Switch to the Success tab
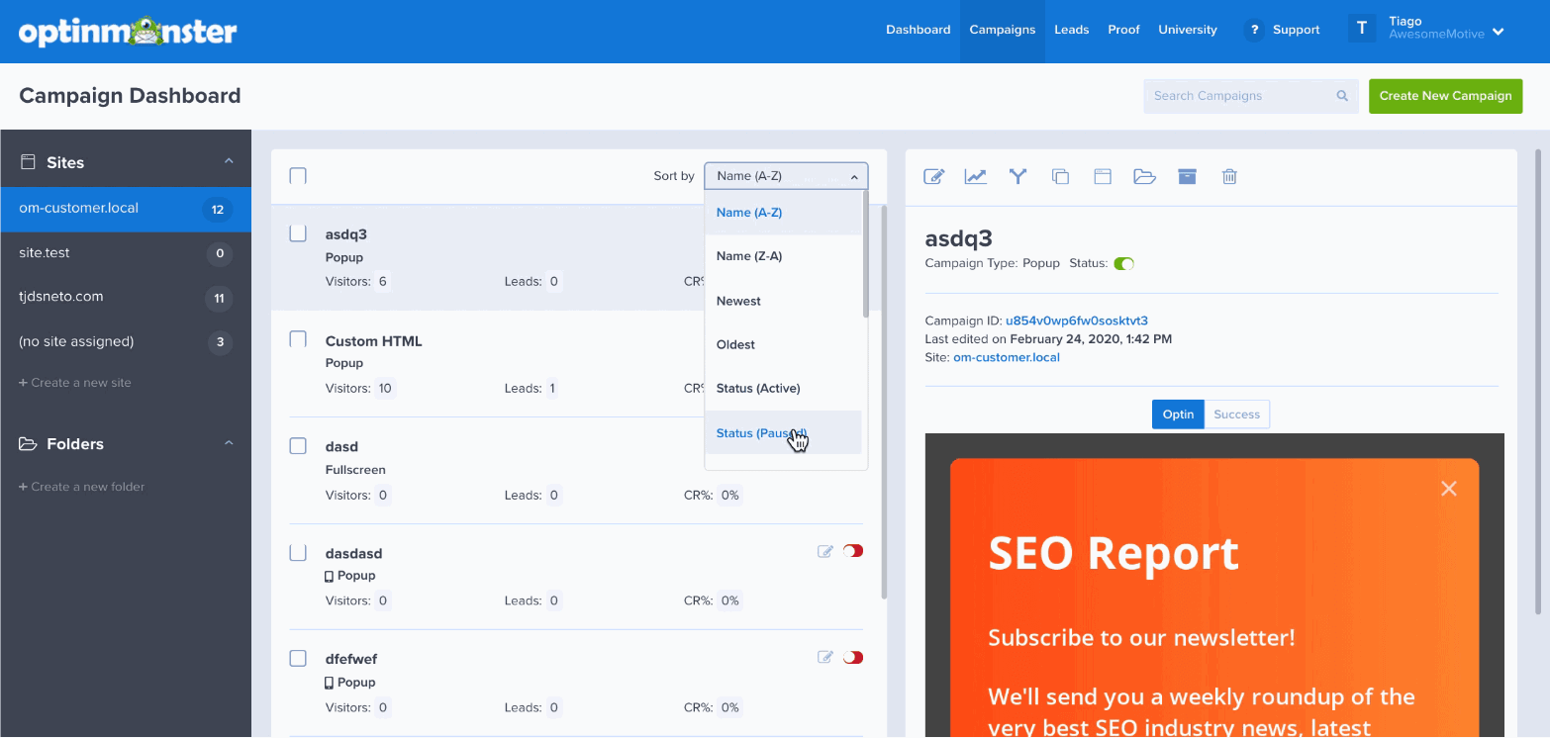The width and height of the screenshot is (1550, 738). [x=1236, y=414]
